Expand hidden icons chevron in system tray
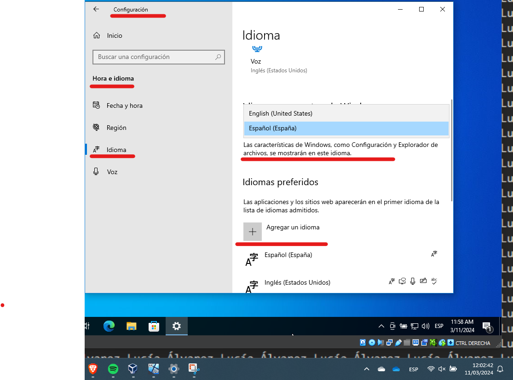Screen dimensions: 513x380 tap(381, 326)
